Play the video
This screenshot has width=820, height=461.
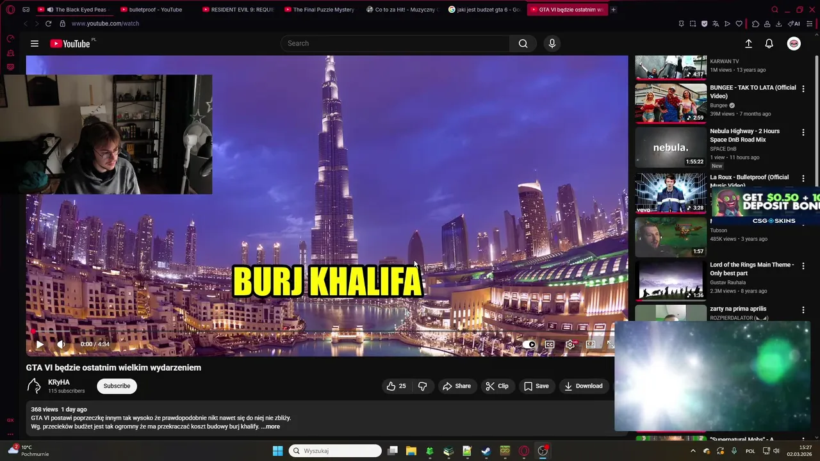click(x=40, y=344)
